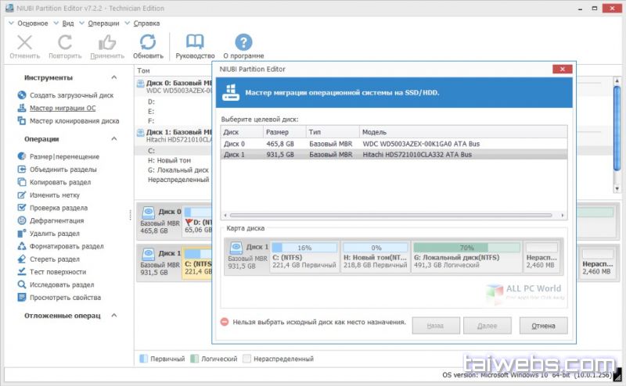The width and height of the screenshot is (626, 386).
Task: Click the main window vertical scrollbar
Action: point(617,127)
